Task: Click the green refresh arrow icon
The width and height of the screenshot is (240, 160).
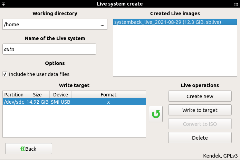Action: [x=156, y=114]
